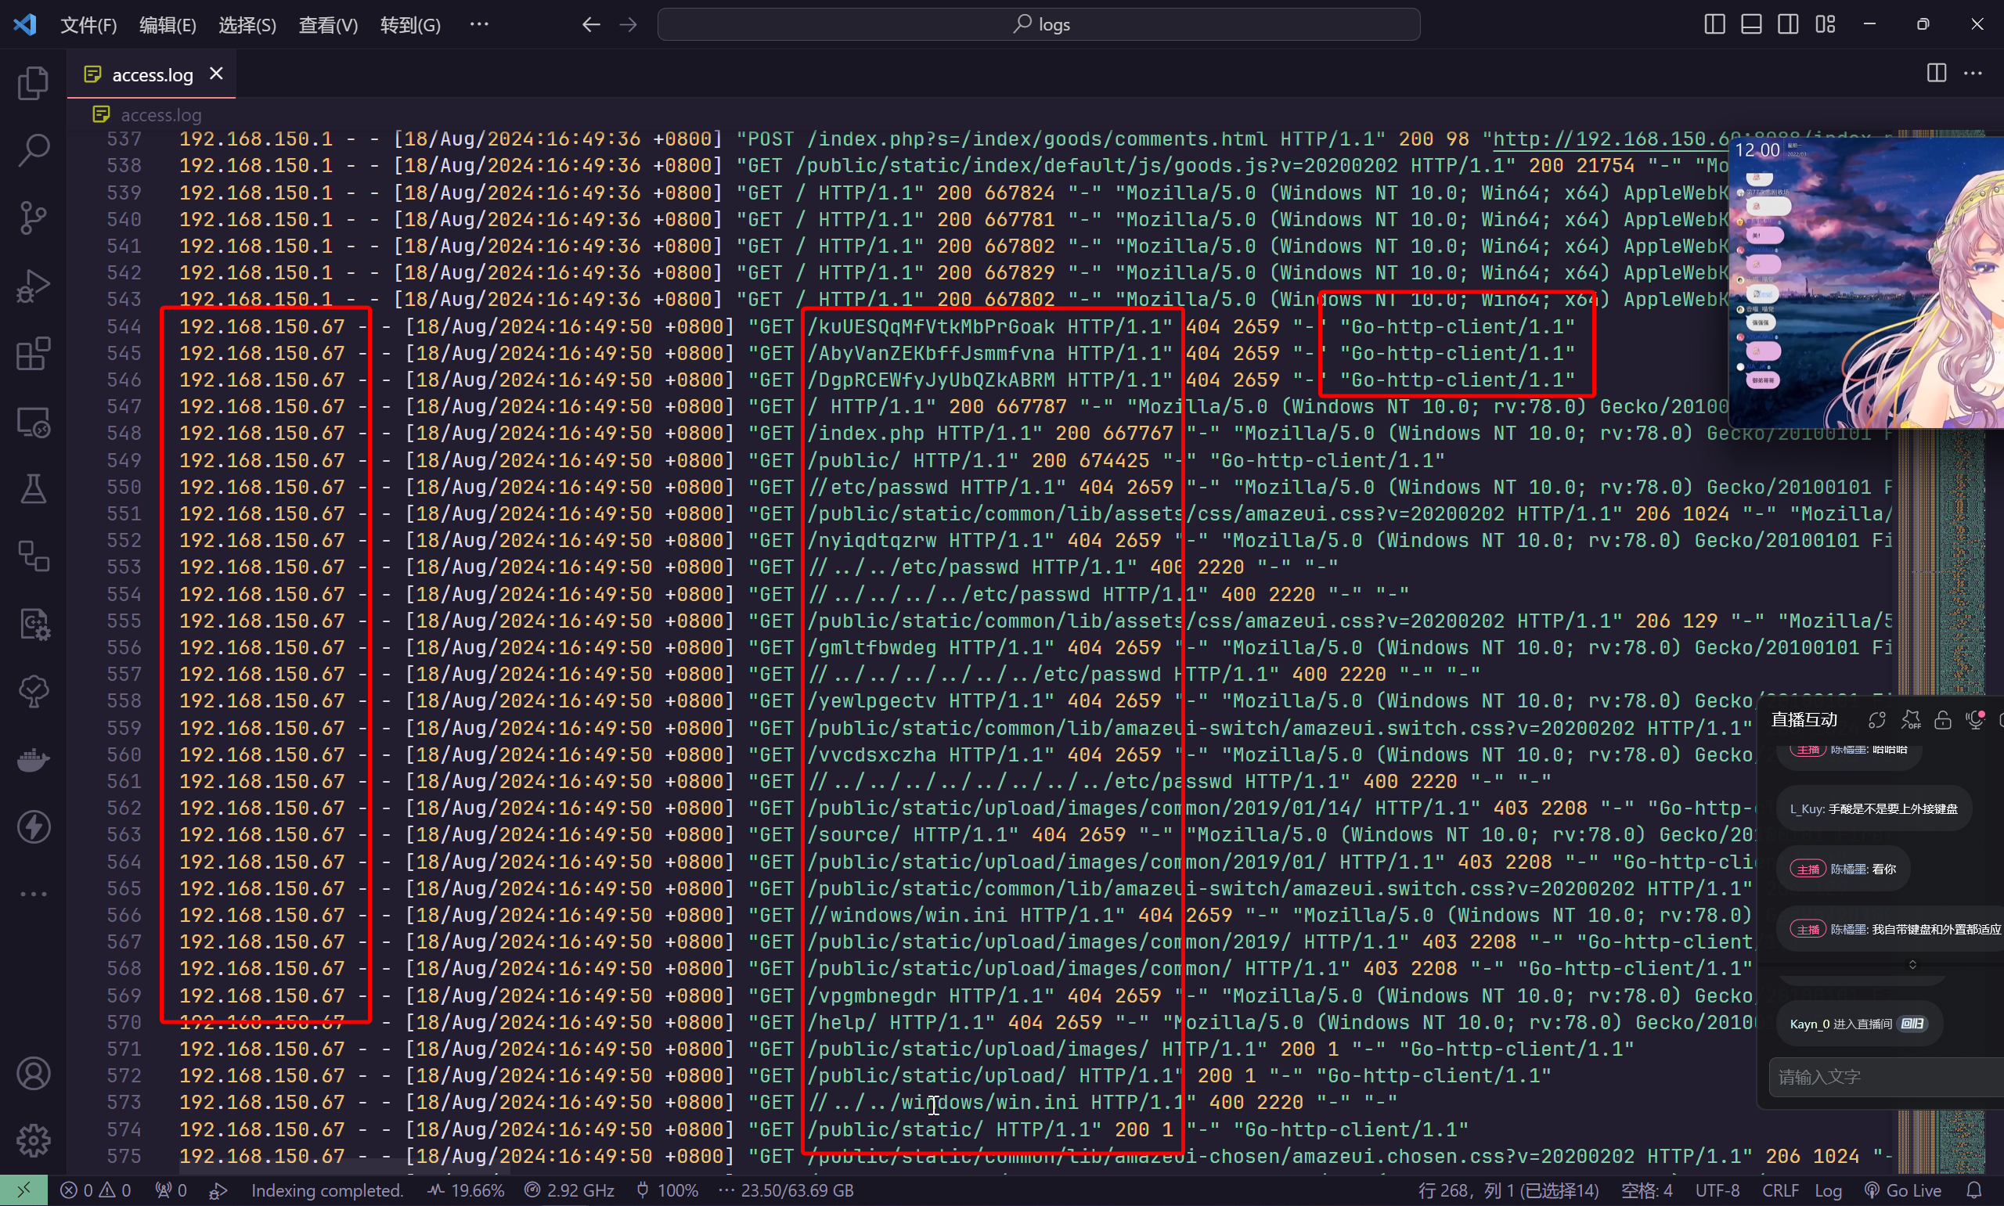The height and width of the screenshot is (1206, 2004).
Task: Click Go Live in status bar
Action: 1903,1190
